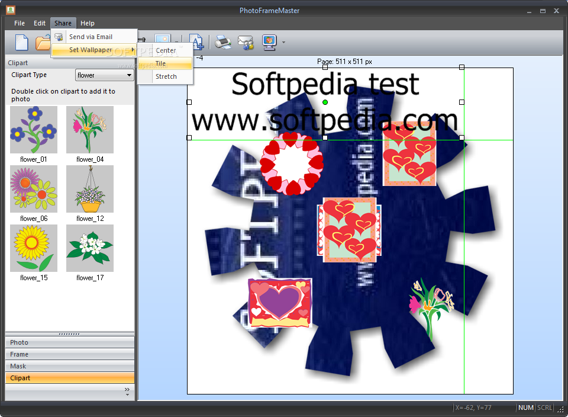The width and height of the screenshot is (568, 417).
Task: Choose Tile wallpaper option
Action: point(166,63)
